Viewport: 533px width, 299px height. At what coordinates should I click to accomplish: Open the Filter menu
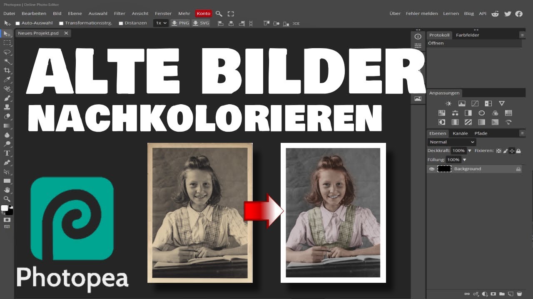120,14
